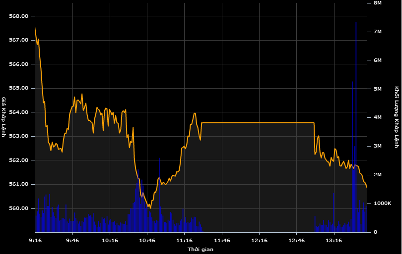The image size is (402, 254).
Task: Select the 568.00 price axis label
Action: coord(18,16)
